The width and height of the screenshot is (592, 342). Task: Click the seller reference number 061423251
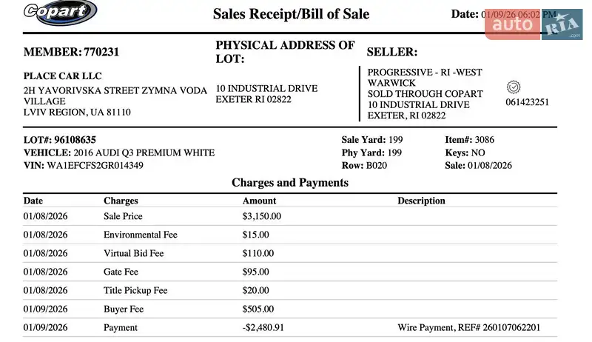coord(527,102)
